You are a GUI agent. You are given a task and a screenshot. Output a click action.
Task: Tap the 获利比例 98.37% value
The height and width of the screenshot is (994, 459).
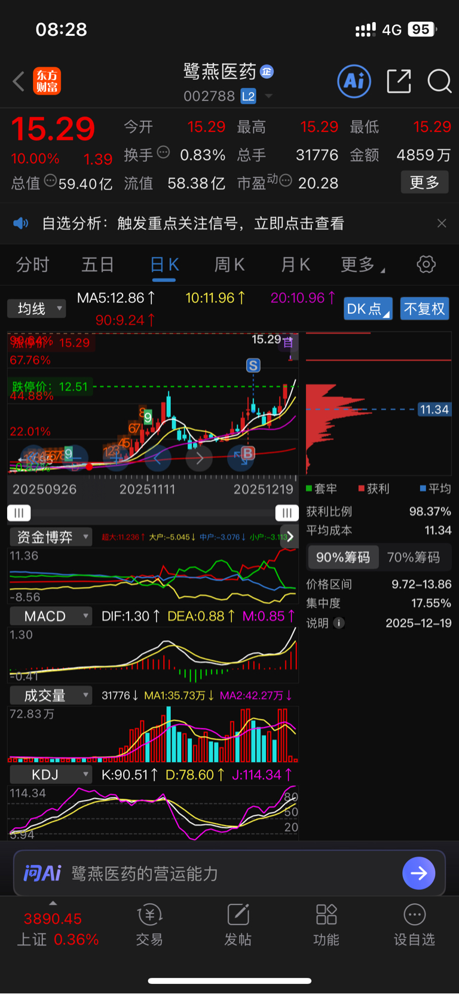[x=430, y=512]
